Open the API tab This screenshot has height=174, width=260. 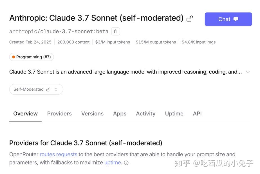tap(197, 113)
